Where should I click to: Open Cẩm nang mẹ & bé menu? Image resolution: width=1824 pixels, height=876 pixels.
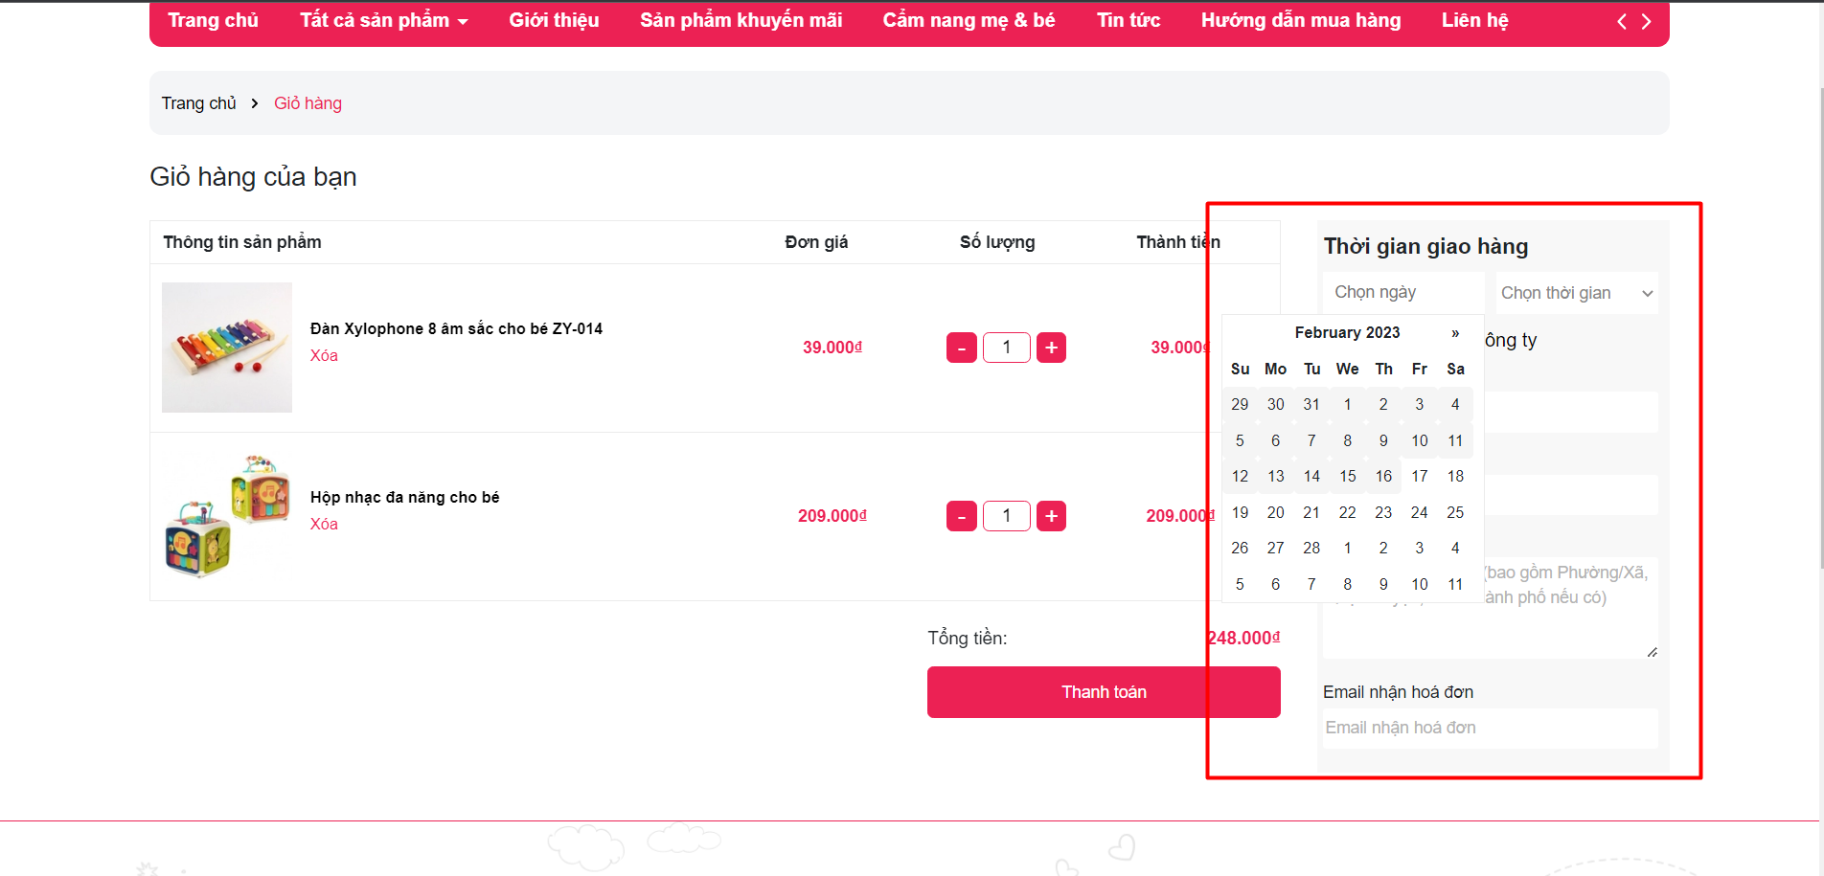[969, 20]
